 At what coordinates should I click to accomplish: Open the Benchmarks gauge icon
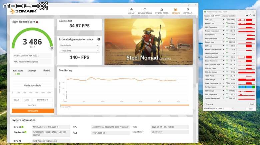(x=145, y=9)
